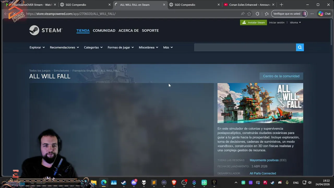
Task: Expand the Más dropdown menu
Action: point(168,47)
